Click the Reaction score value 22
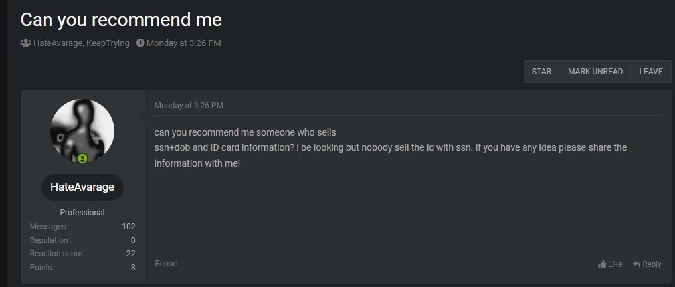The image size is (675, 287). tap(130, 254)
